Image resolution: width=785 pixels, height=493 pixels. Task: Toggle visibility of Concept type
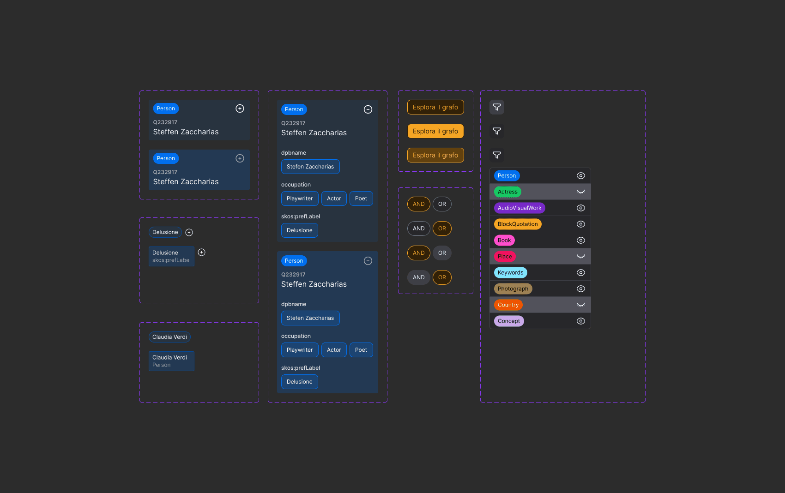pos(581,321)
